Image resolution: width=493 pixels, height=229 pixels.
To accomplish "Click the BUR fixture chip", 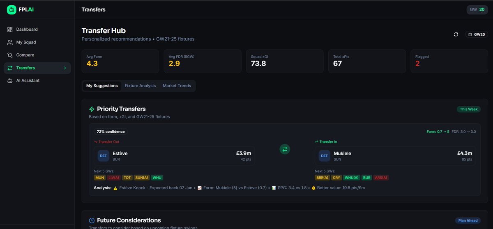I will tap(367, 178).
